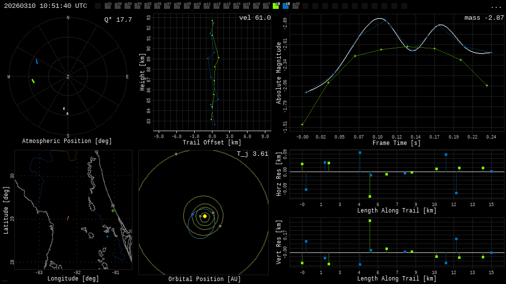The width and height of the screenshot is (506, 284).
Task: Pick the blue meteor streak in sky plot
Action: [x=37, y=61]
